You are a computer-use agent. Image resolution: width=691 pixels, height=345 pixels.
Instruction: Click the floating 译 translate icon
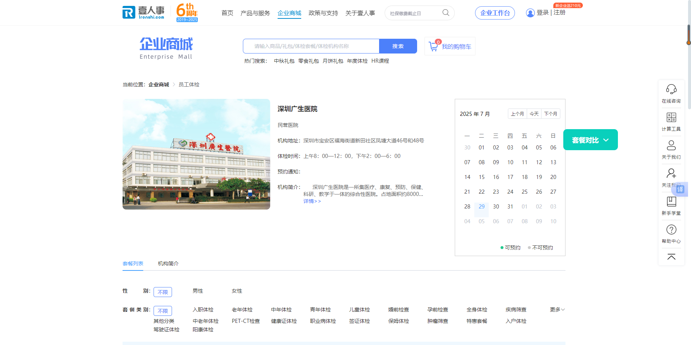pos(680,189)
